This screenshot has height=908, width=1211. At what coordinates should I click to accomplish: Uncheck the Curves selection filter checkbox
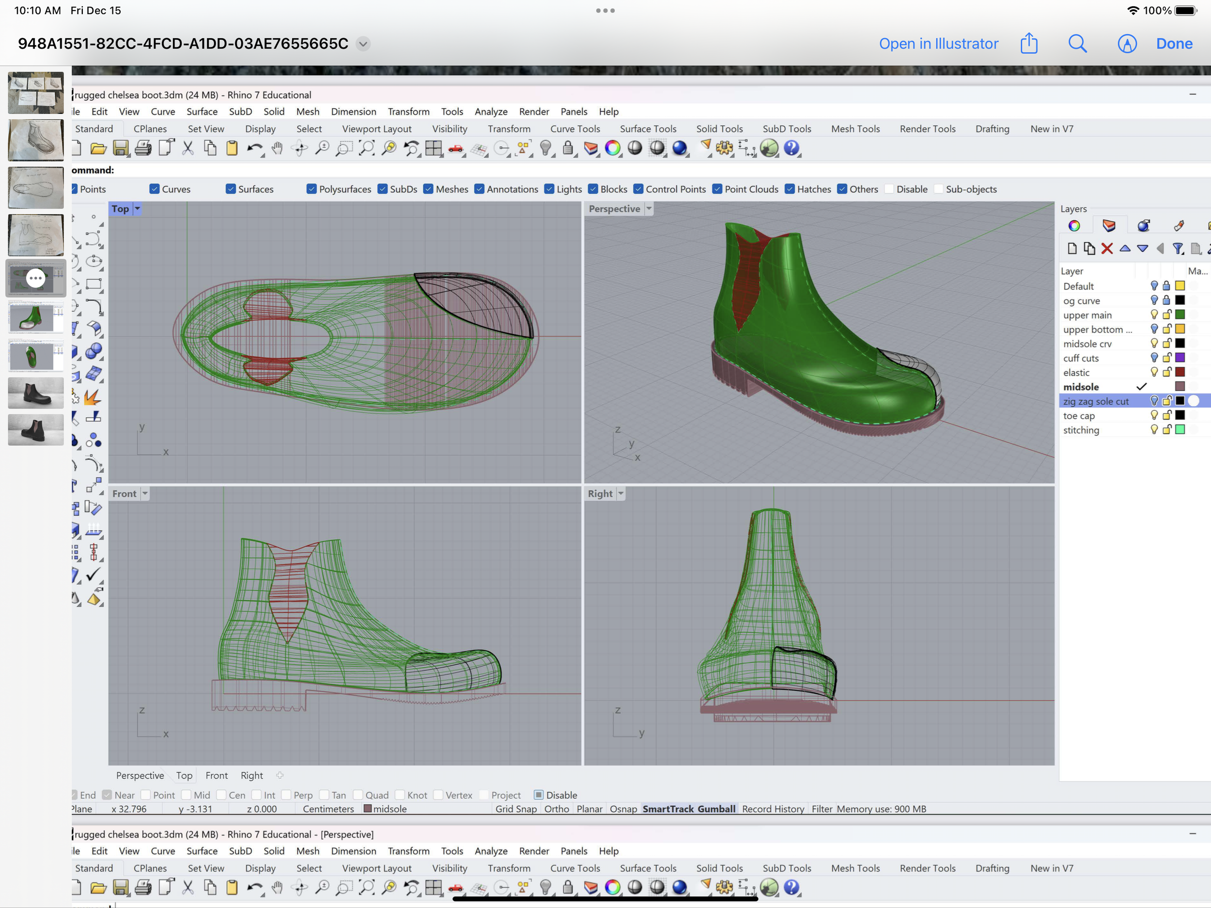click(155, 189)
